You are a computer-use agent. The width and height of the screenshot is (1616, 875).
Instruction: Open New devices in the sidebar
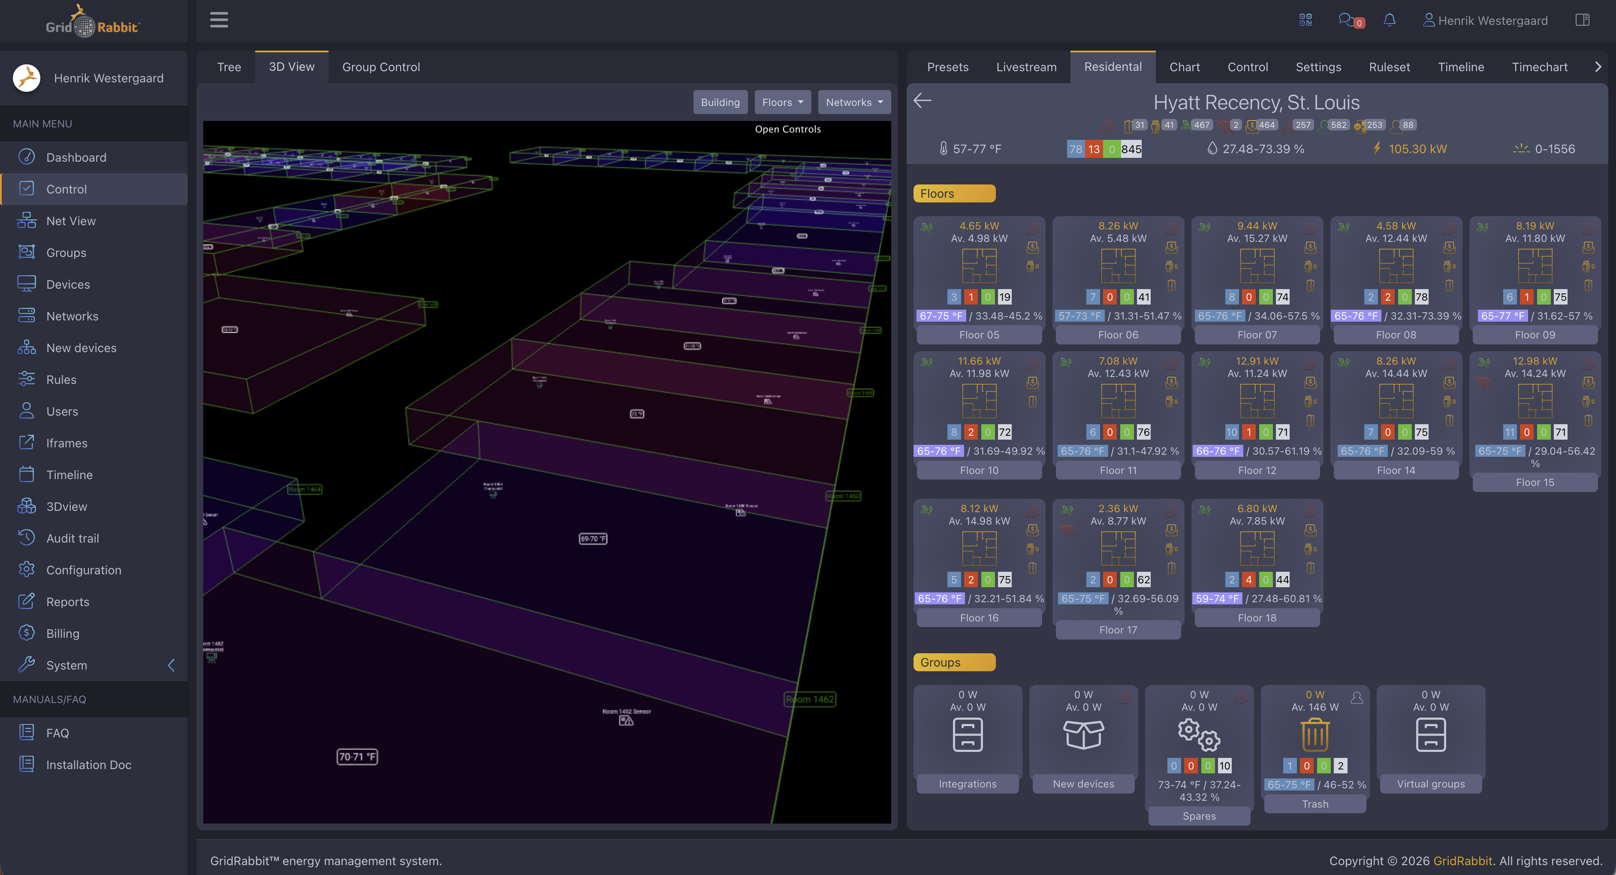coord(94,347)
